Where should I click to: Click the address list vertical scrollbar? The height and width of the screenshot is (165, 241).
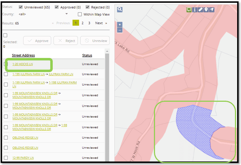point(107,106)
